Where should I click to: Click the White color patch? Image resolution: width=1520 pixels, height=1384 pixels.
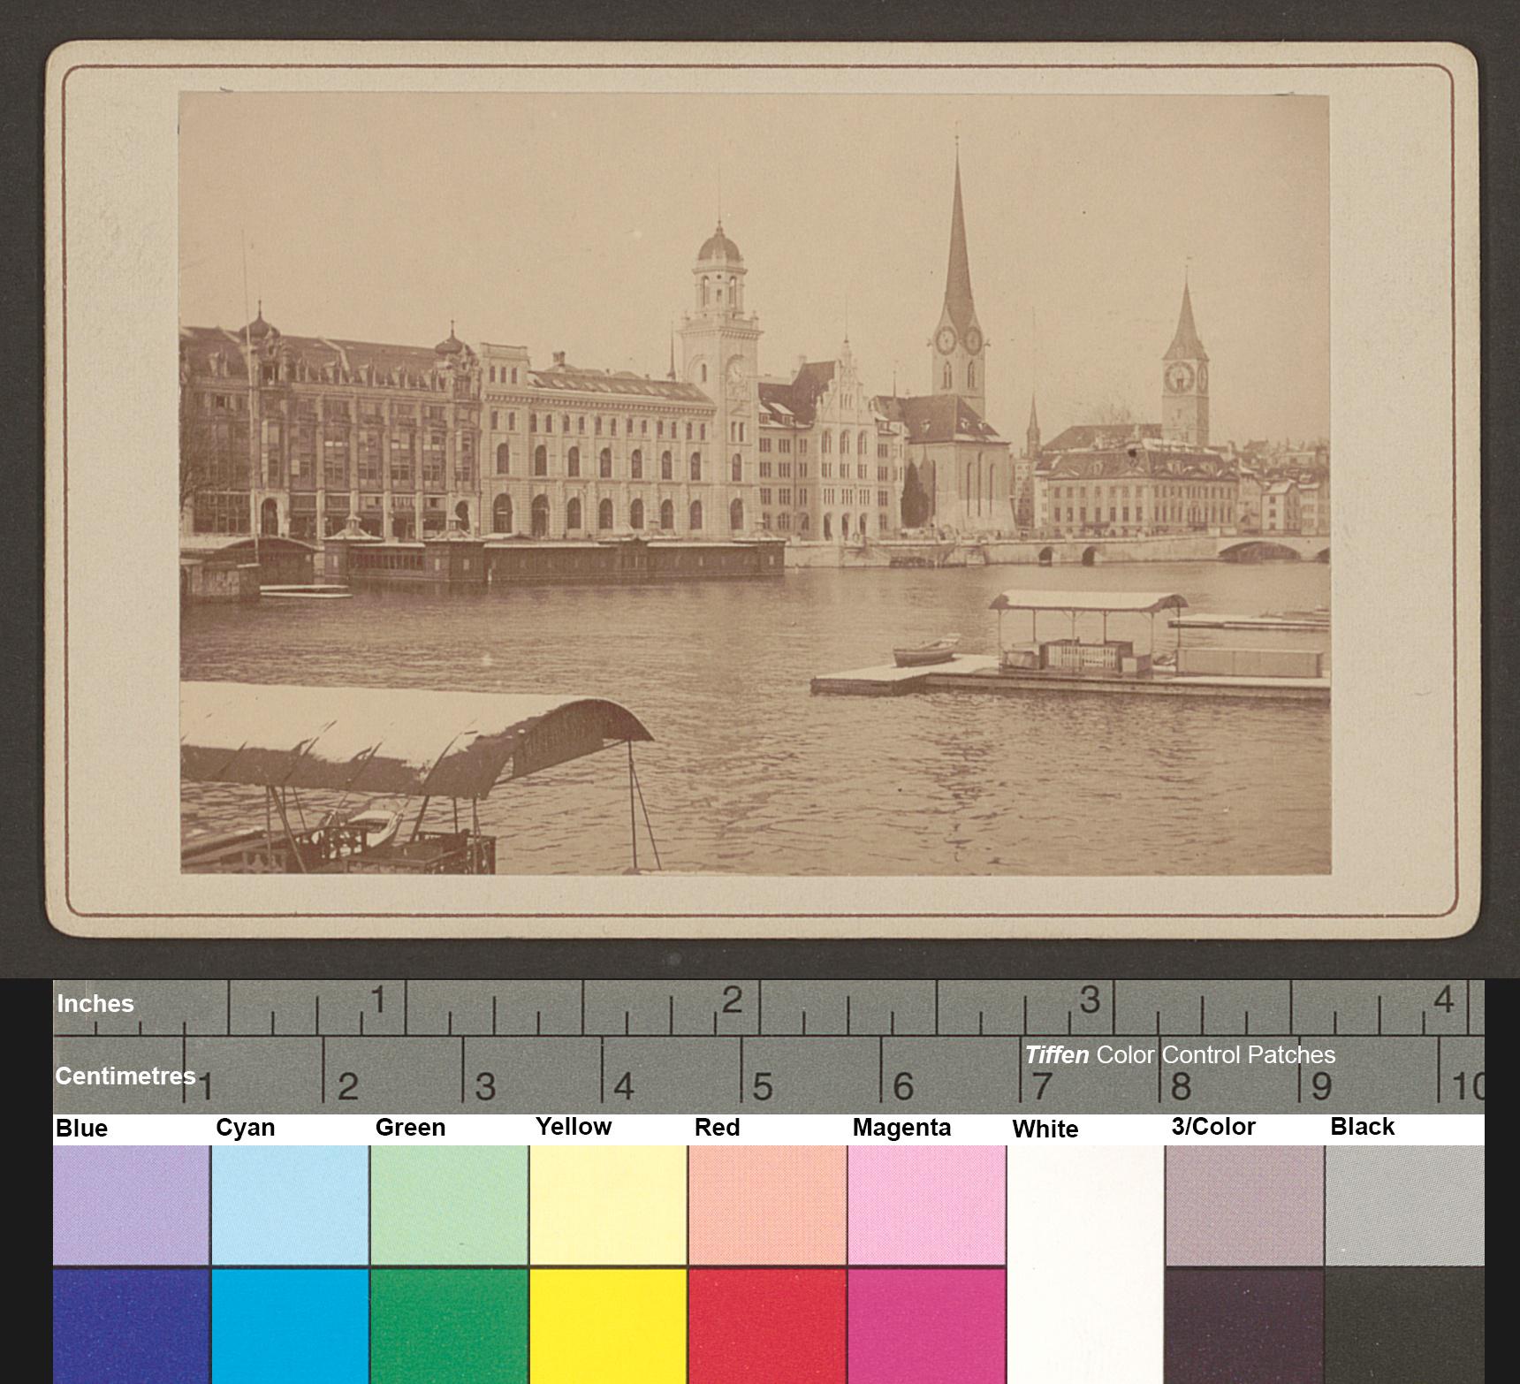[x=1085, y=1265]
